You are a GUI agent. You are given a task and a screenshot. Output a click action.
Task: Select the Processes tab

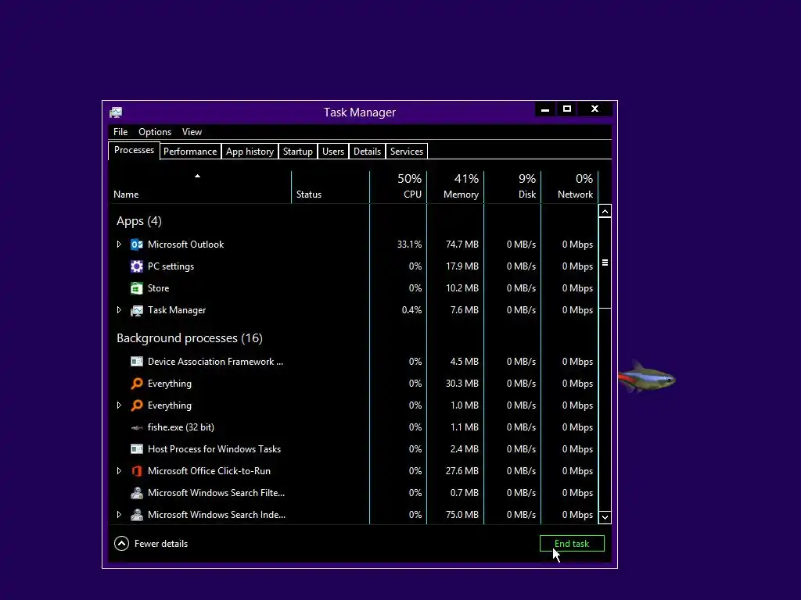point(134,151)
